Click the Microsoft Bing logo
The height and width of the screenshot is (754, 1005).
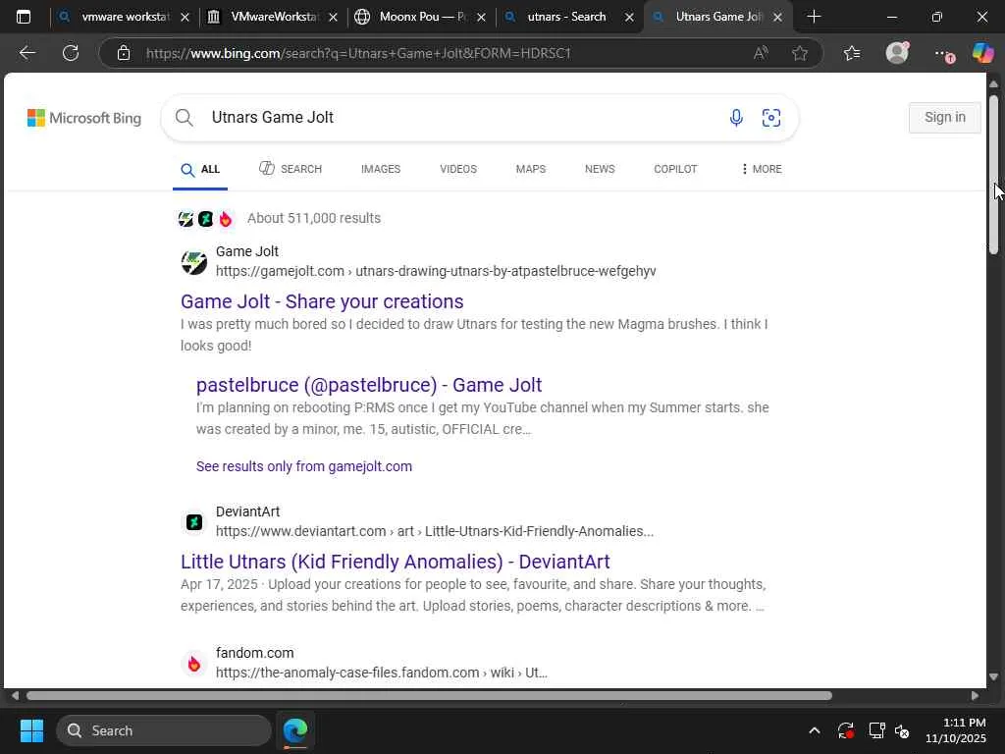pyautogui.click(x=84, y=118)
